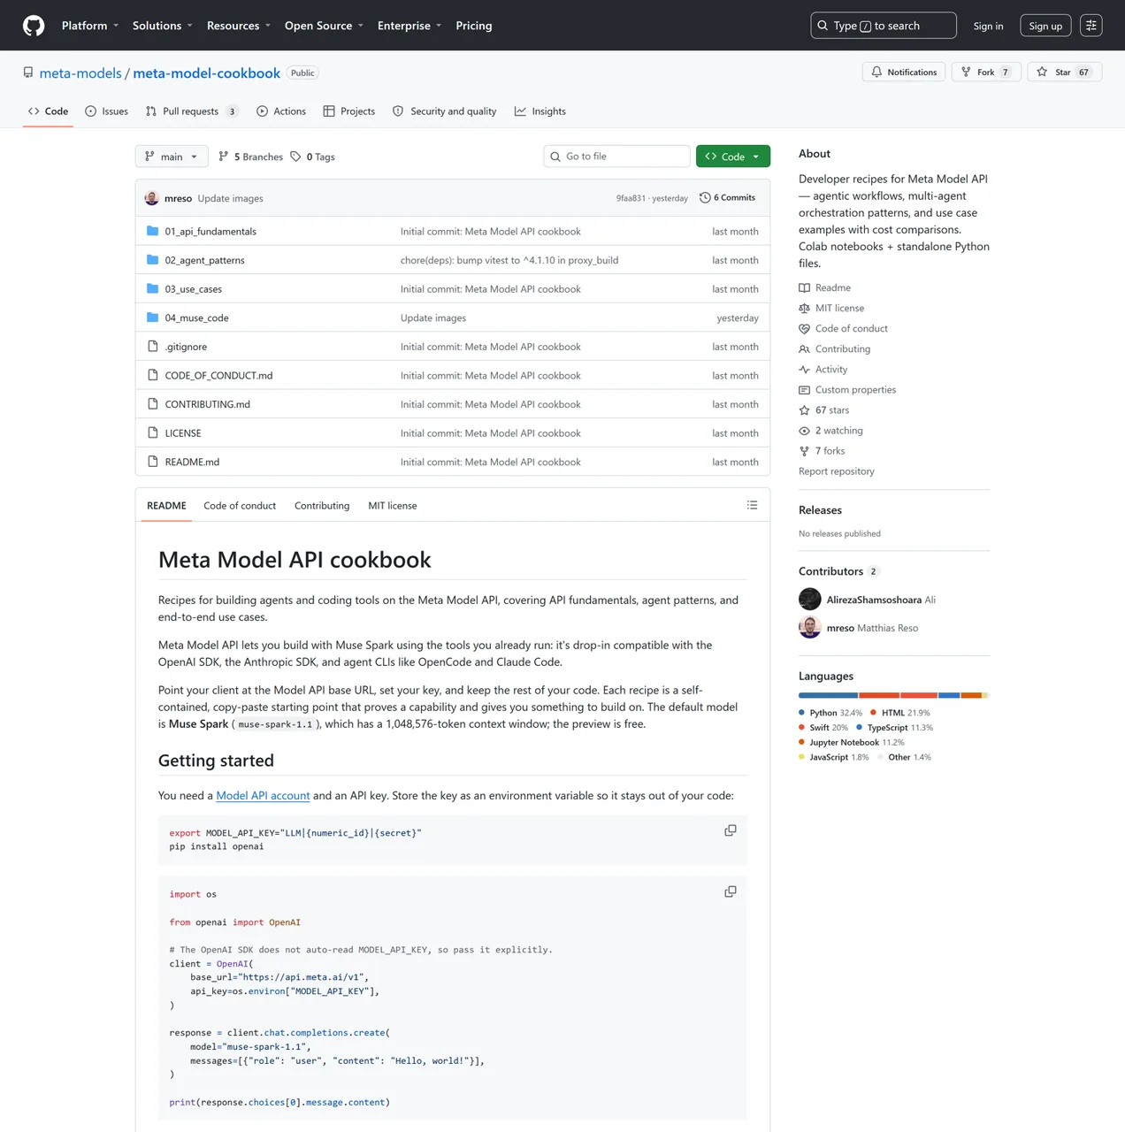Open the GitHub logo homepage
Screen dimensions: 1125x1132
click(x=34, y=26)
